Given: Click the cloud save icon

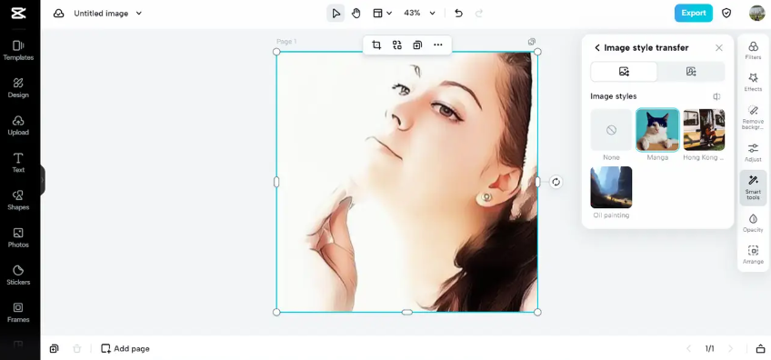Looking at the screenshot, I should 58,14.
